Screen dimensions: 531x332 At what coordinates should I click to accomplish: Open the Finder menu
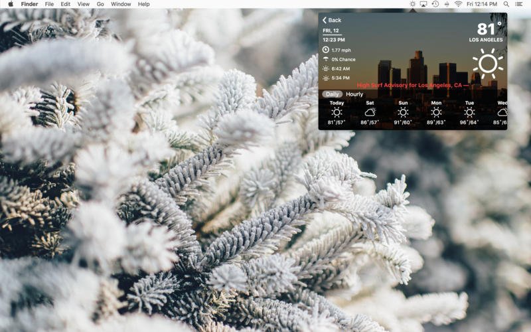(29, 4)
